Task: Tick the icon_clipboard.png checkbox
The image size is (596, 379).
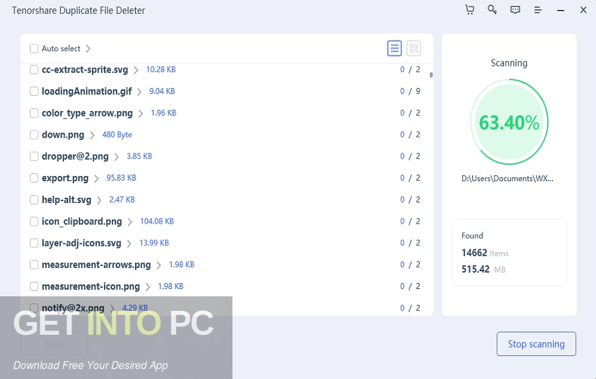Action: pyautogui.click(x=34, y=221)
